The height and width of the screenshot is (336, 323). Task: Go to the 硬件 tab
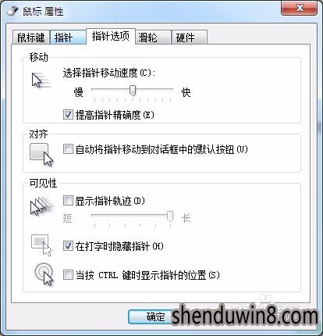190,38
